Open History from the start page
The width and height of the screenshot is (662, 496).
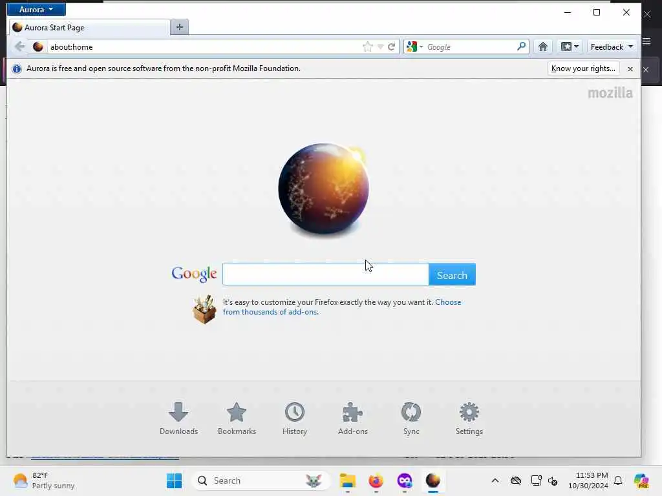[x=295, y=418]
